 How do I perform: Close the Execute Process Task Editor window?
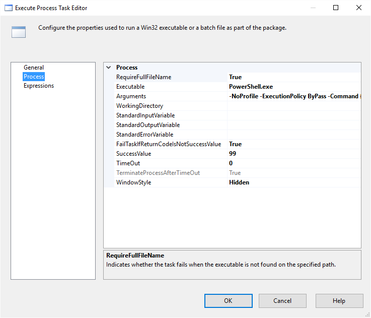coord(359,8)
